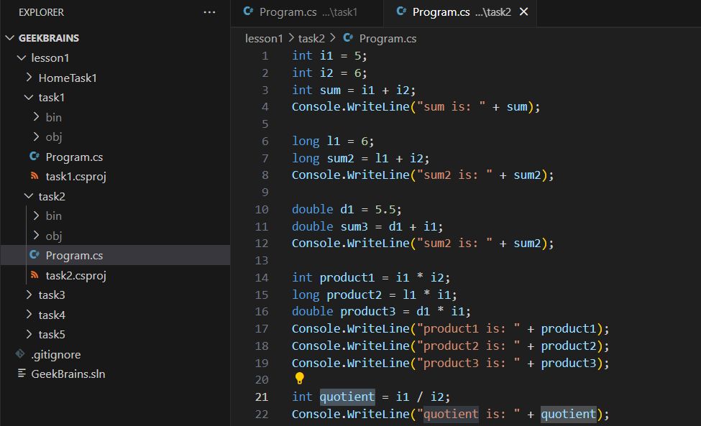
Task: Open task1.csproj file
Action: (x=75, y=177)
